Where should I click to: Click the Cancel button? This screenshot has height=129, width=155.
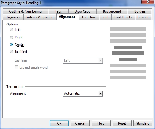click(80, 123)
